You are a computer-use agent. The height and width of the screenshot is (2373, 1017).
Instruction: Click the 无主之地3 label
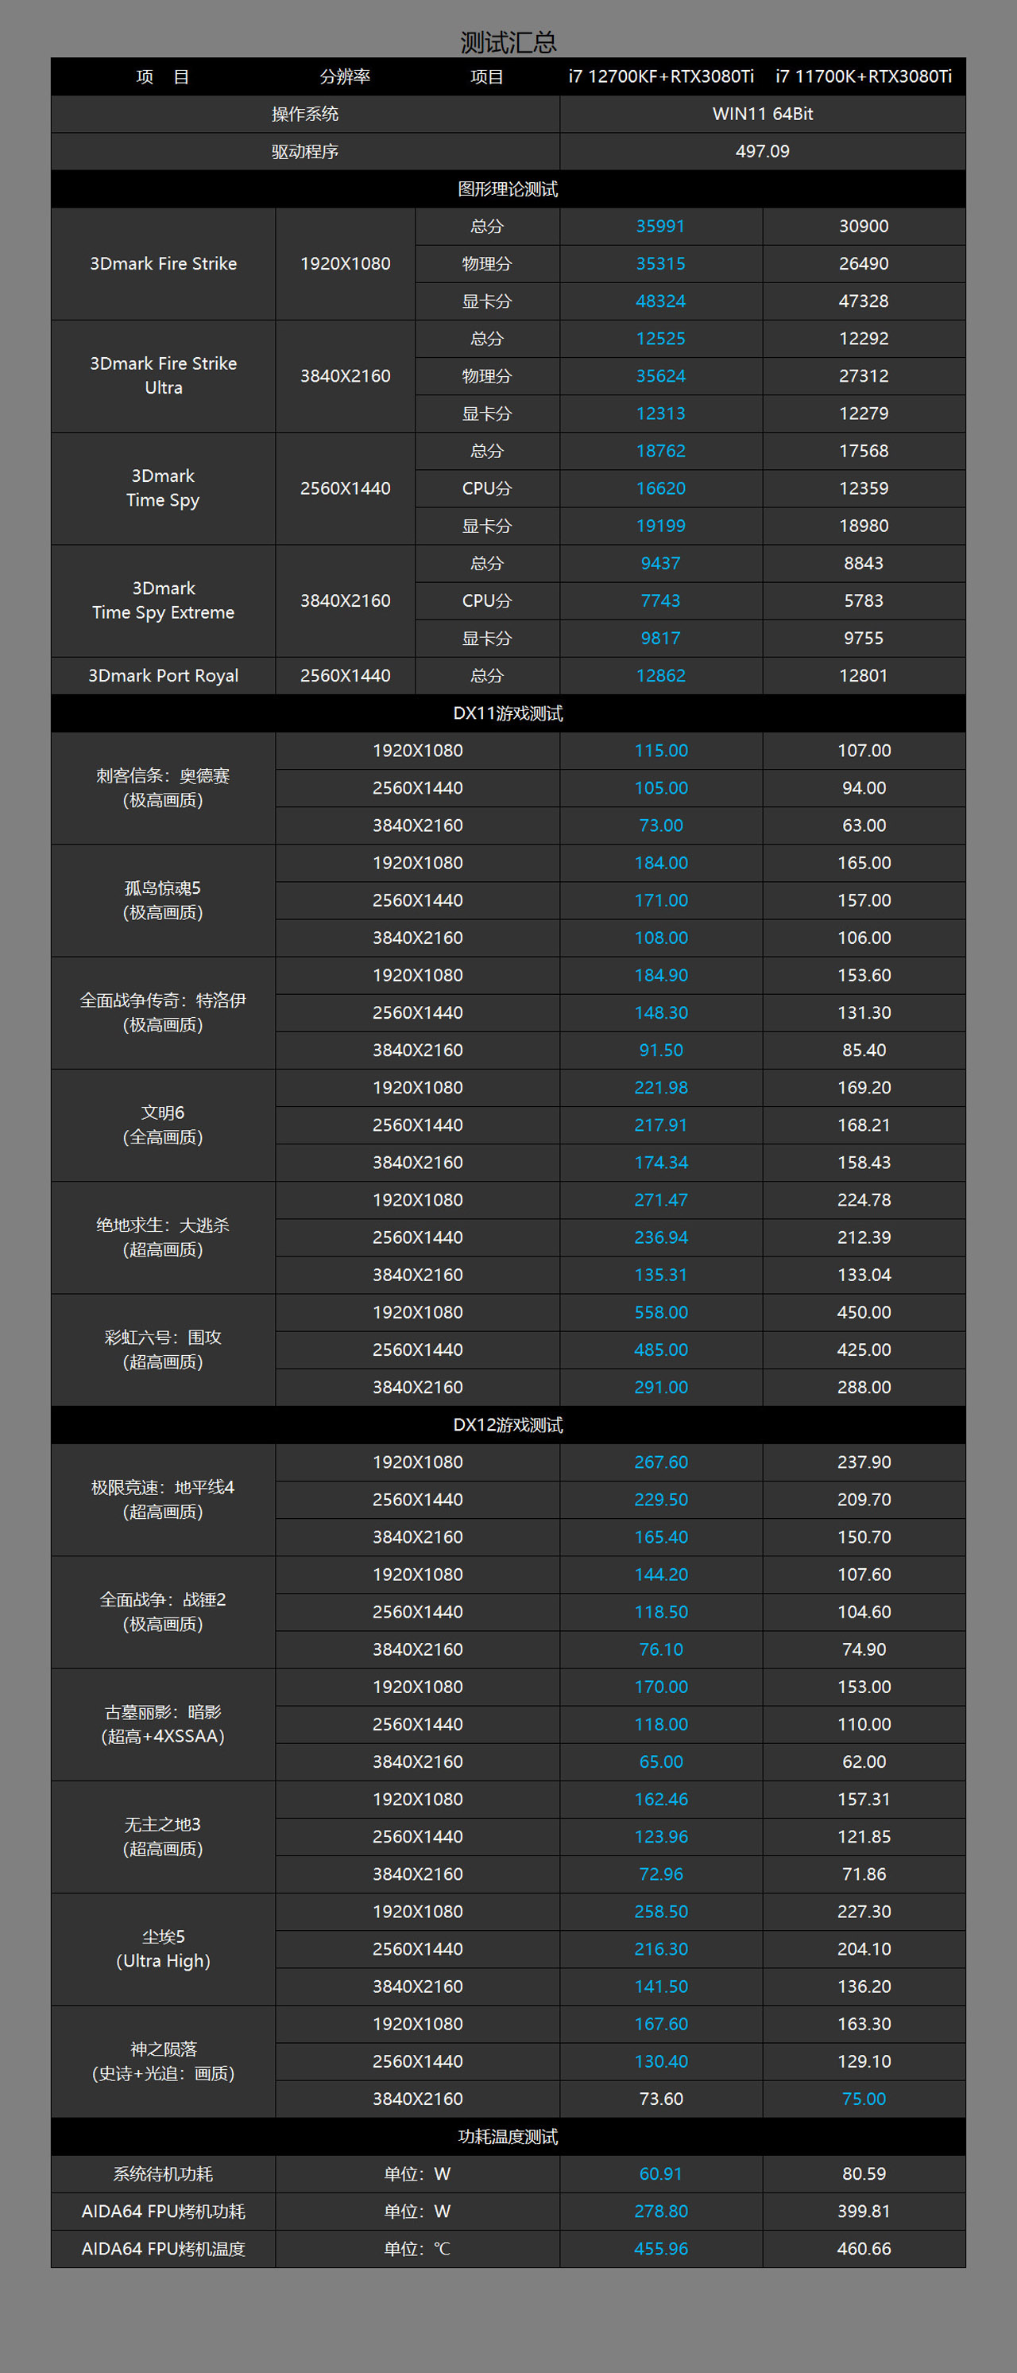pos(163,1837)
